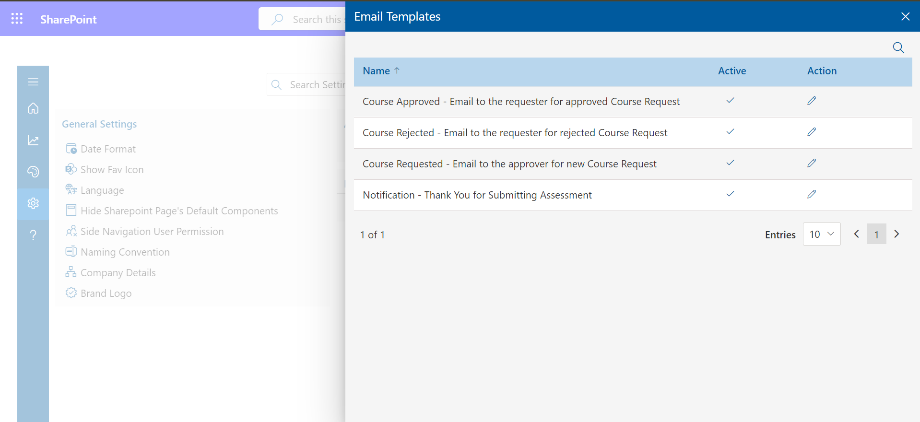Click the Search Settings input field
Viewport: 920px width, 422px height.
coord(306,85)
